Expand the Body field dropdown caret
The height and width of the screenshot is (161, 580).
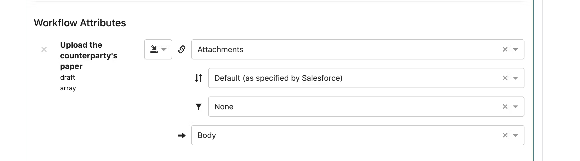pos(515,135)
